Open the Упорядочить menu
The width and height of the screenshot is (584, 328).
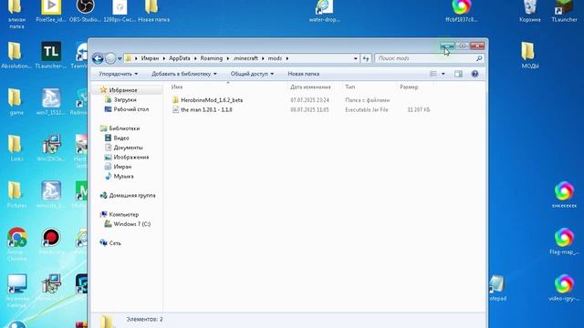tap(118, 74)
